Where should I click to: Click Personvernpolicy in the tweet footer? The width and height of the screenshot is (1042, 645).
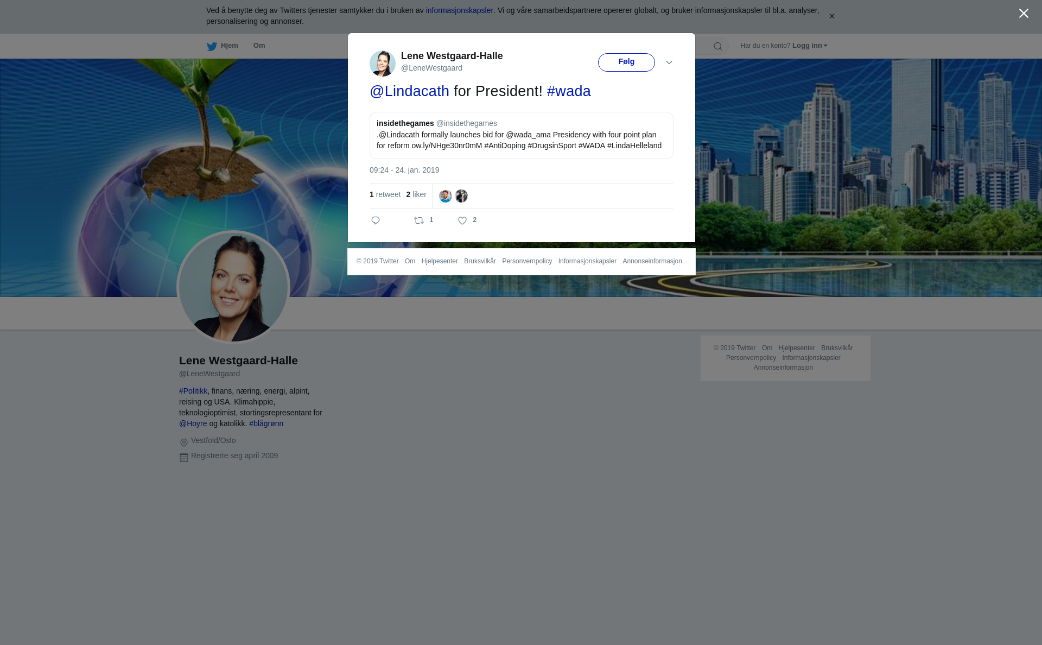pyautogui.click(x=527, y=261)
